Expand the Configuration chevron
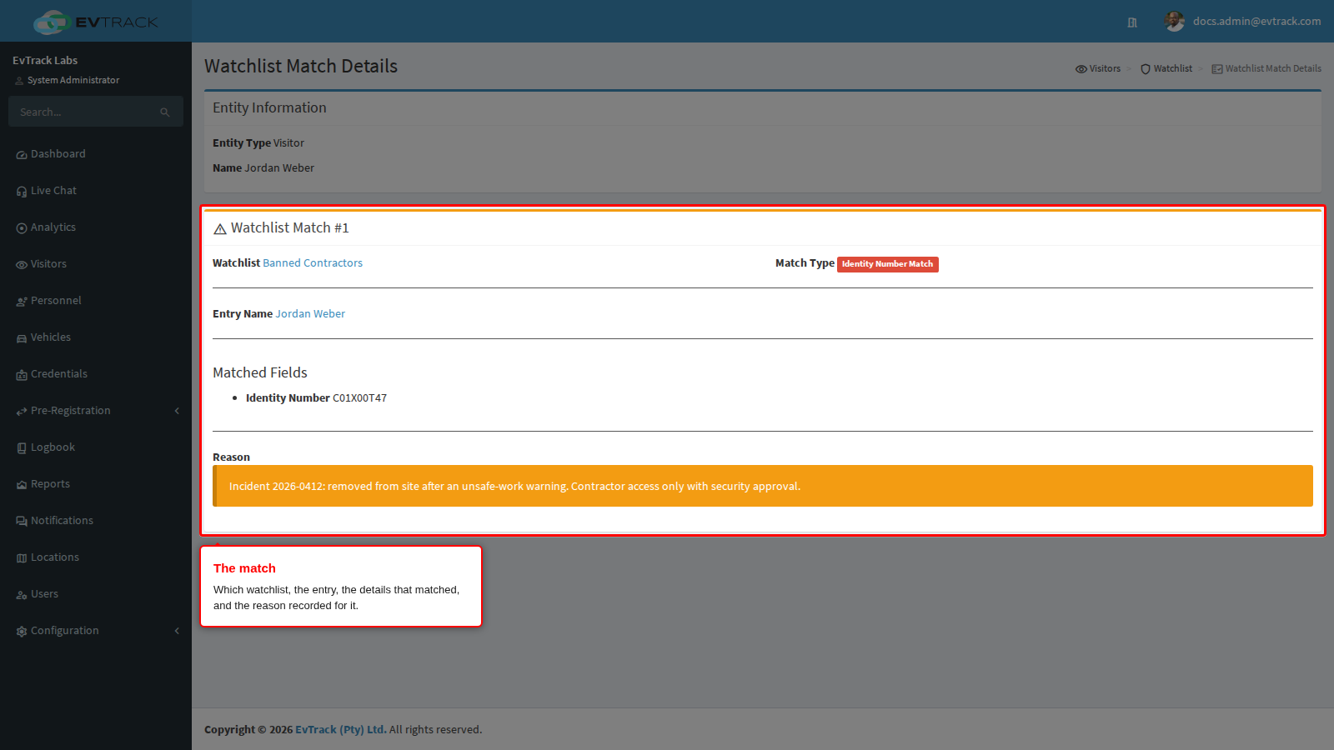The height and width of the screenshot is (750, 1334). point(177,631)
